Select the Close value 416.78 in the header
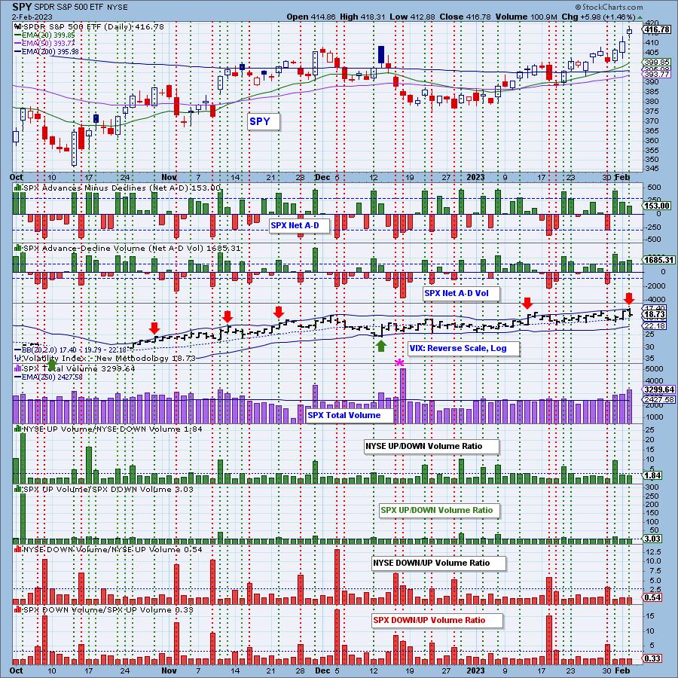 point(478,17)
